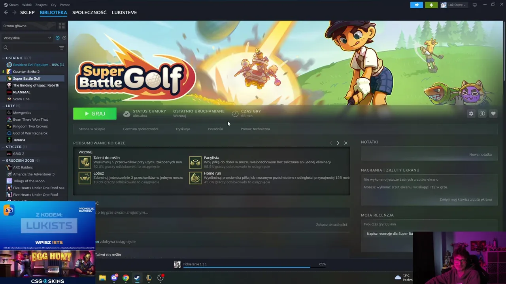Open Dyskusje link
506x284 pixels.
coord(183,129)
